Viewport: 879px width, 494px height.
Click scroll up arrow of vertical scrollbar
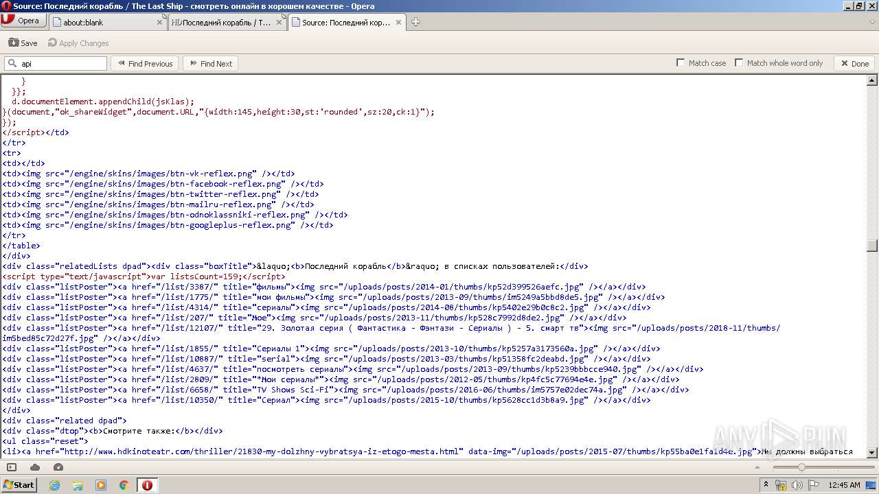click(x=872, y=80)
